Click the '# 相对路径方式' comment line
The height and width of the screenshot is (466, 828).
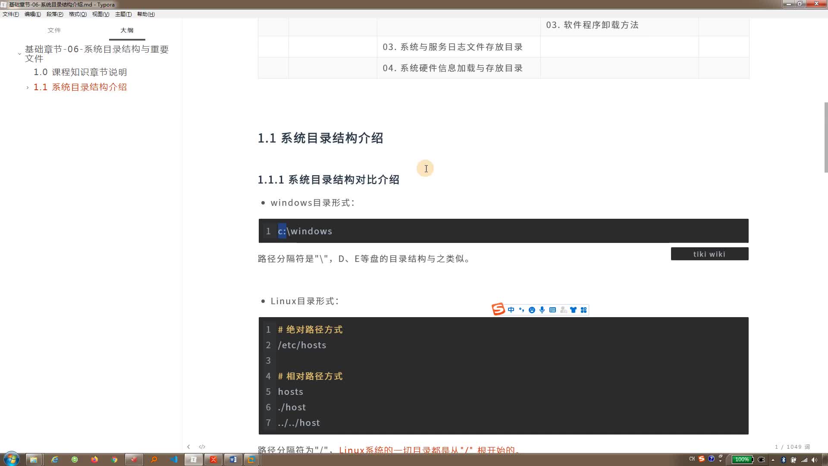310,376
